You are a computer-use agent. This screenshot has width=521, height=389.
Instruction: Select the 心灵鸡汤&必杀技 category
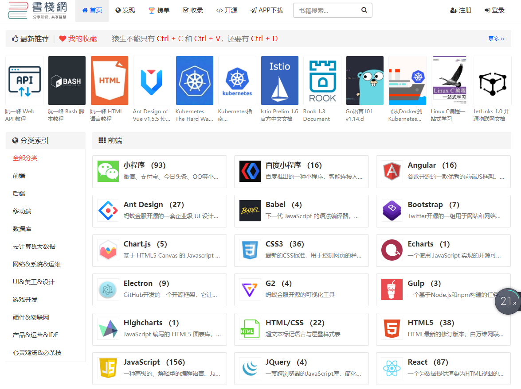tap(37, 353)
